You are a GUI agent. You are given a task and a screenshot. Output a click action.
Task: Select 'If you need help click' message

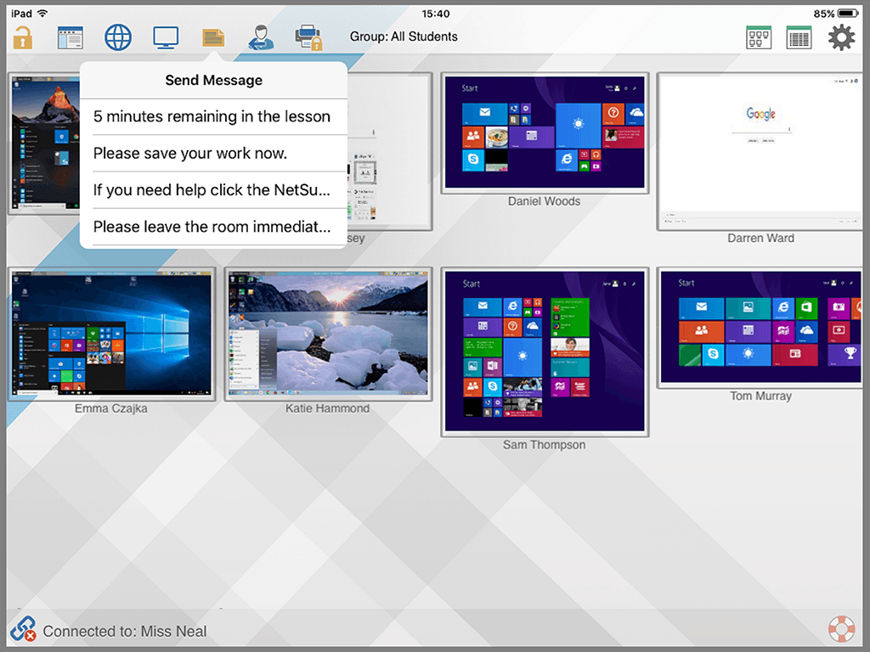click(212, 190)
